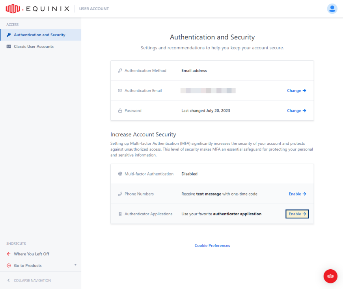Click the 'Disabled' MFA status text

tap(189, 174)
